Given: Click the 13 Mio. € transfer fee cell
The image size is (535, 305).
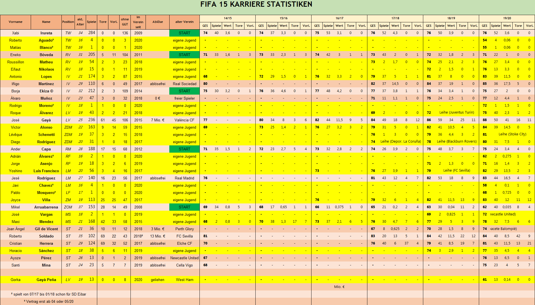Looking at the screenshot, I should pos(158,236).
